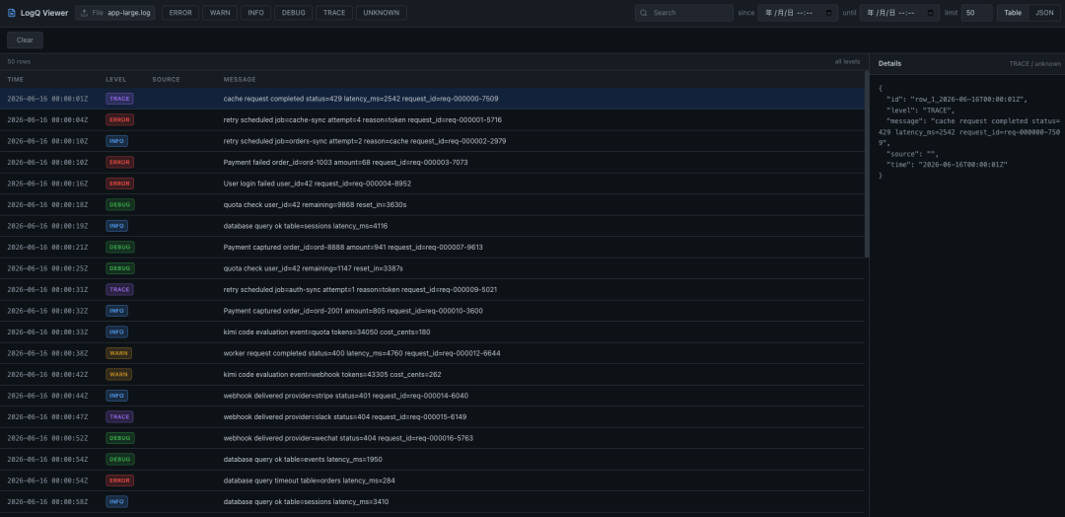This screenshot has width=1065, height=517.
Task: Toggle the TRACE level filter
Action: (334, 13)
